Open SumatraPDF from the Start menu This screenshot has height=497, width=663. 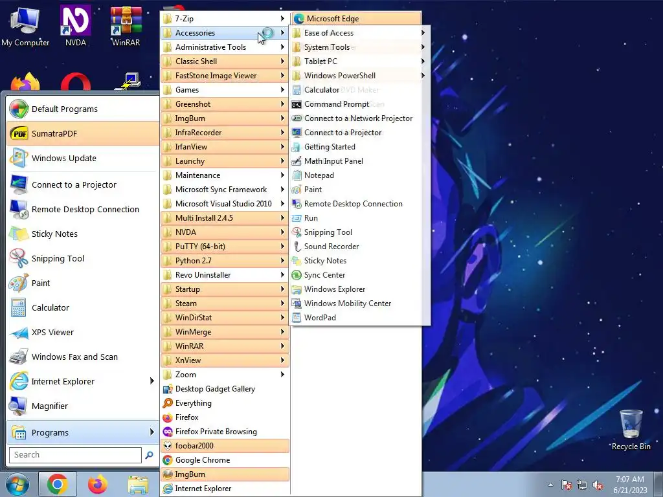pyautogui.click(x=83, y=133)
